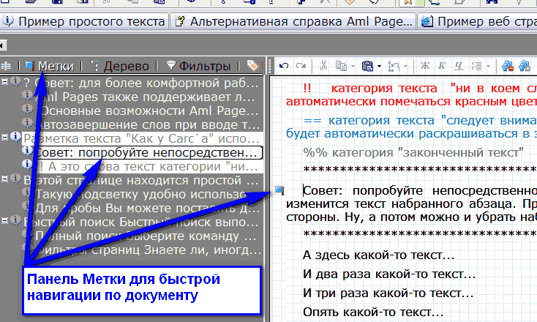Collapse the 'Быстрый поиск Быстрый поиск' node
537x322 pixels.
click(5, 220)
